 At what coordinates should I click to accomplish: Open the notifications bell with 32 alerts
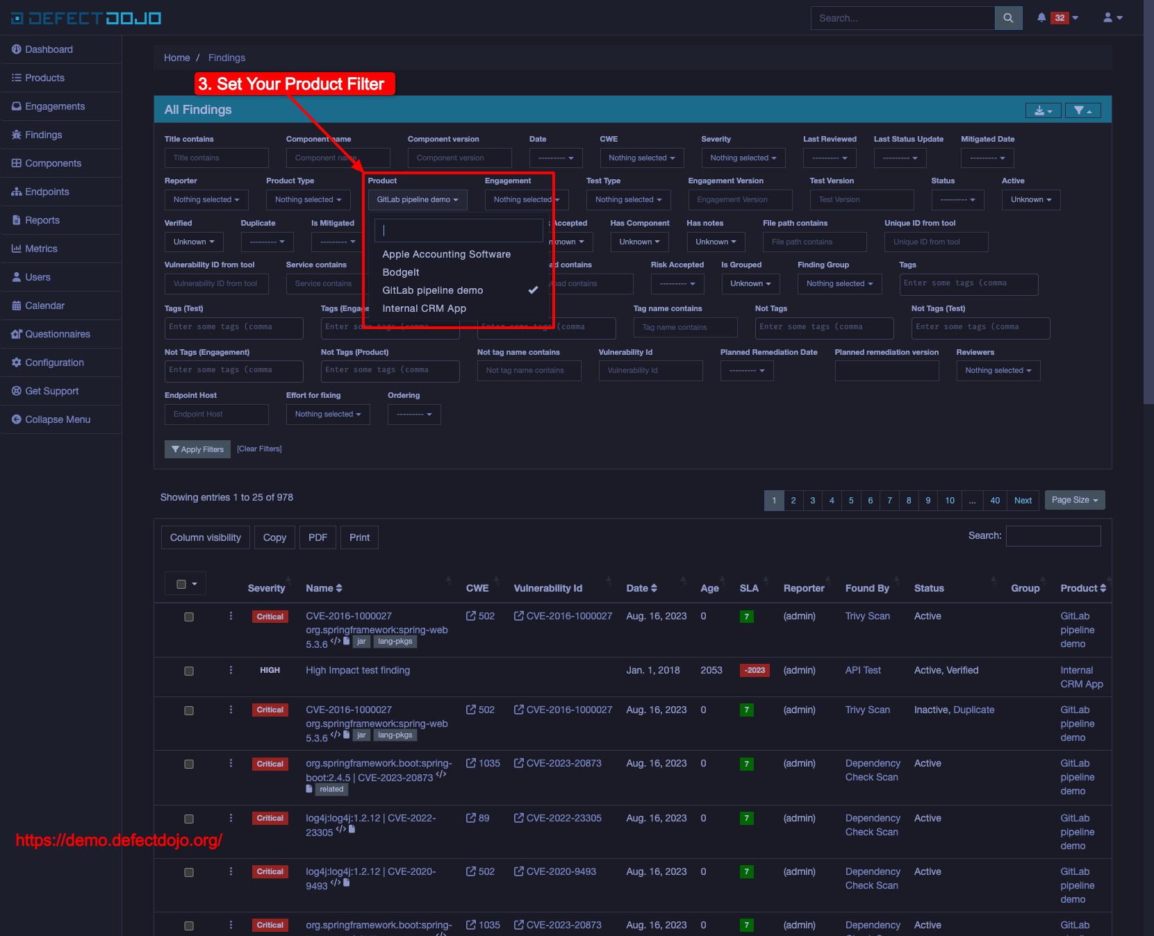[x=1057, y=18]
